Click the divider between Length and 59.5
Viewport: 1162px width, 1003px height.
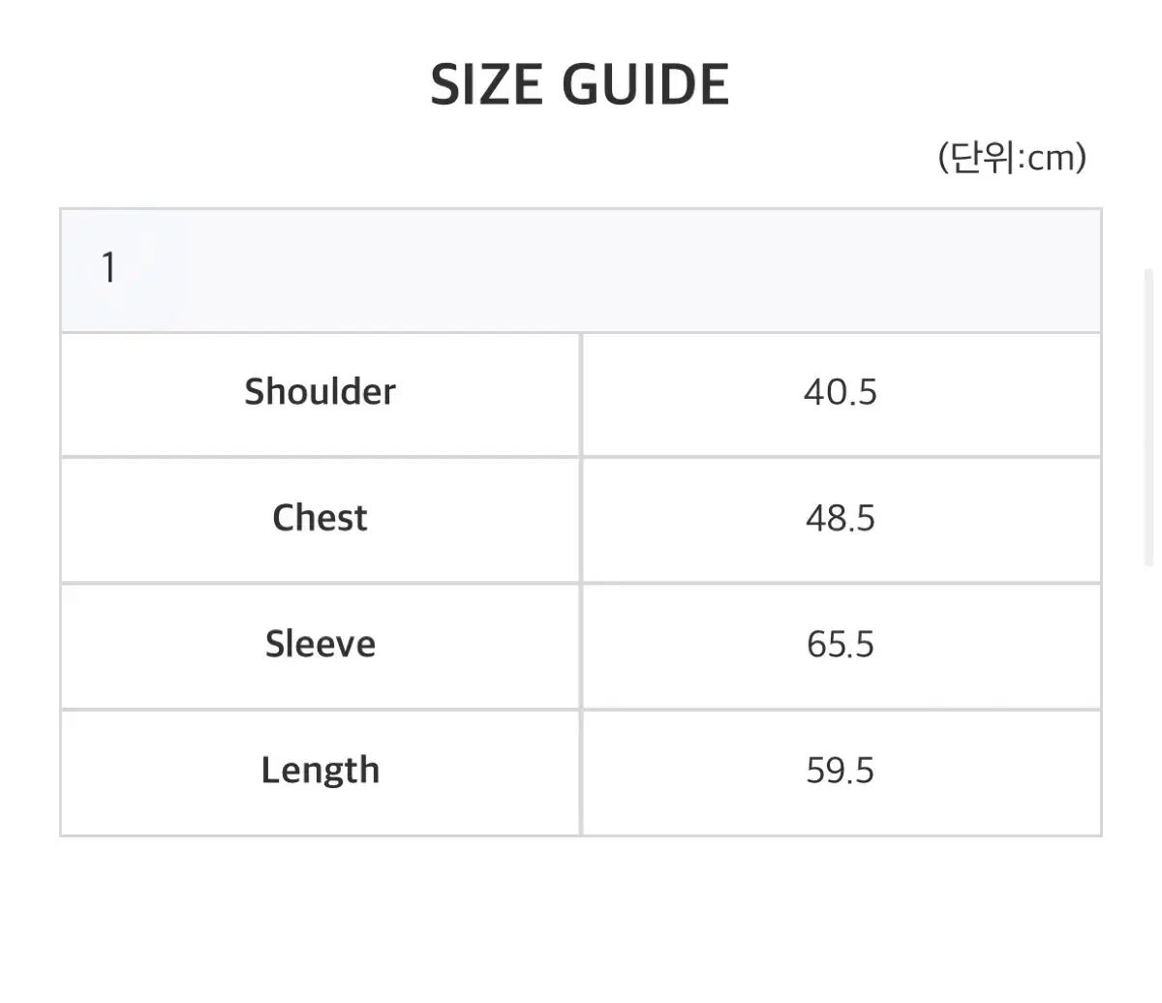click(x=581, y=772)
